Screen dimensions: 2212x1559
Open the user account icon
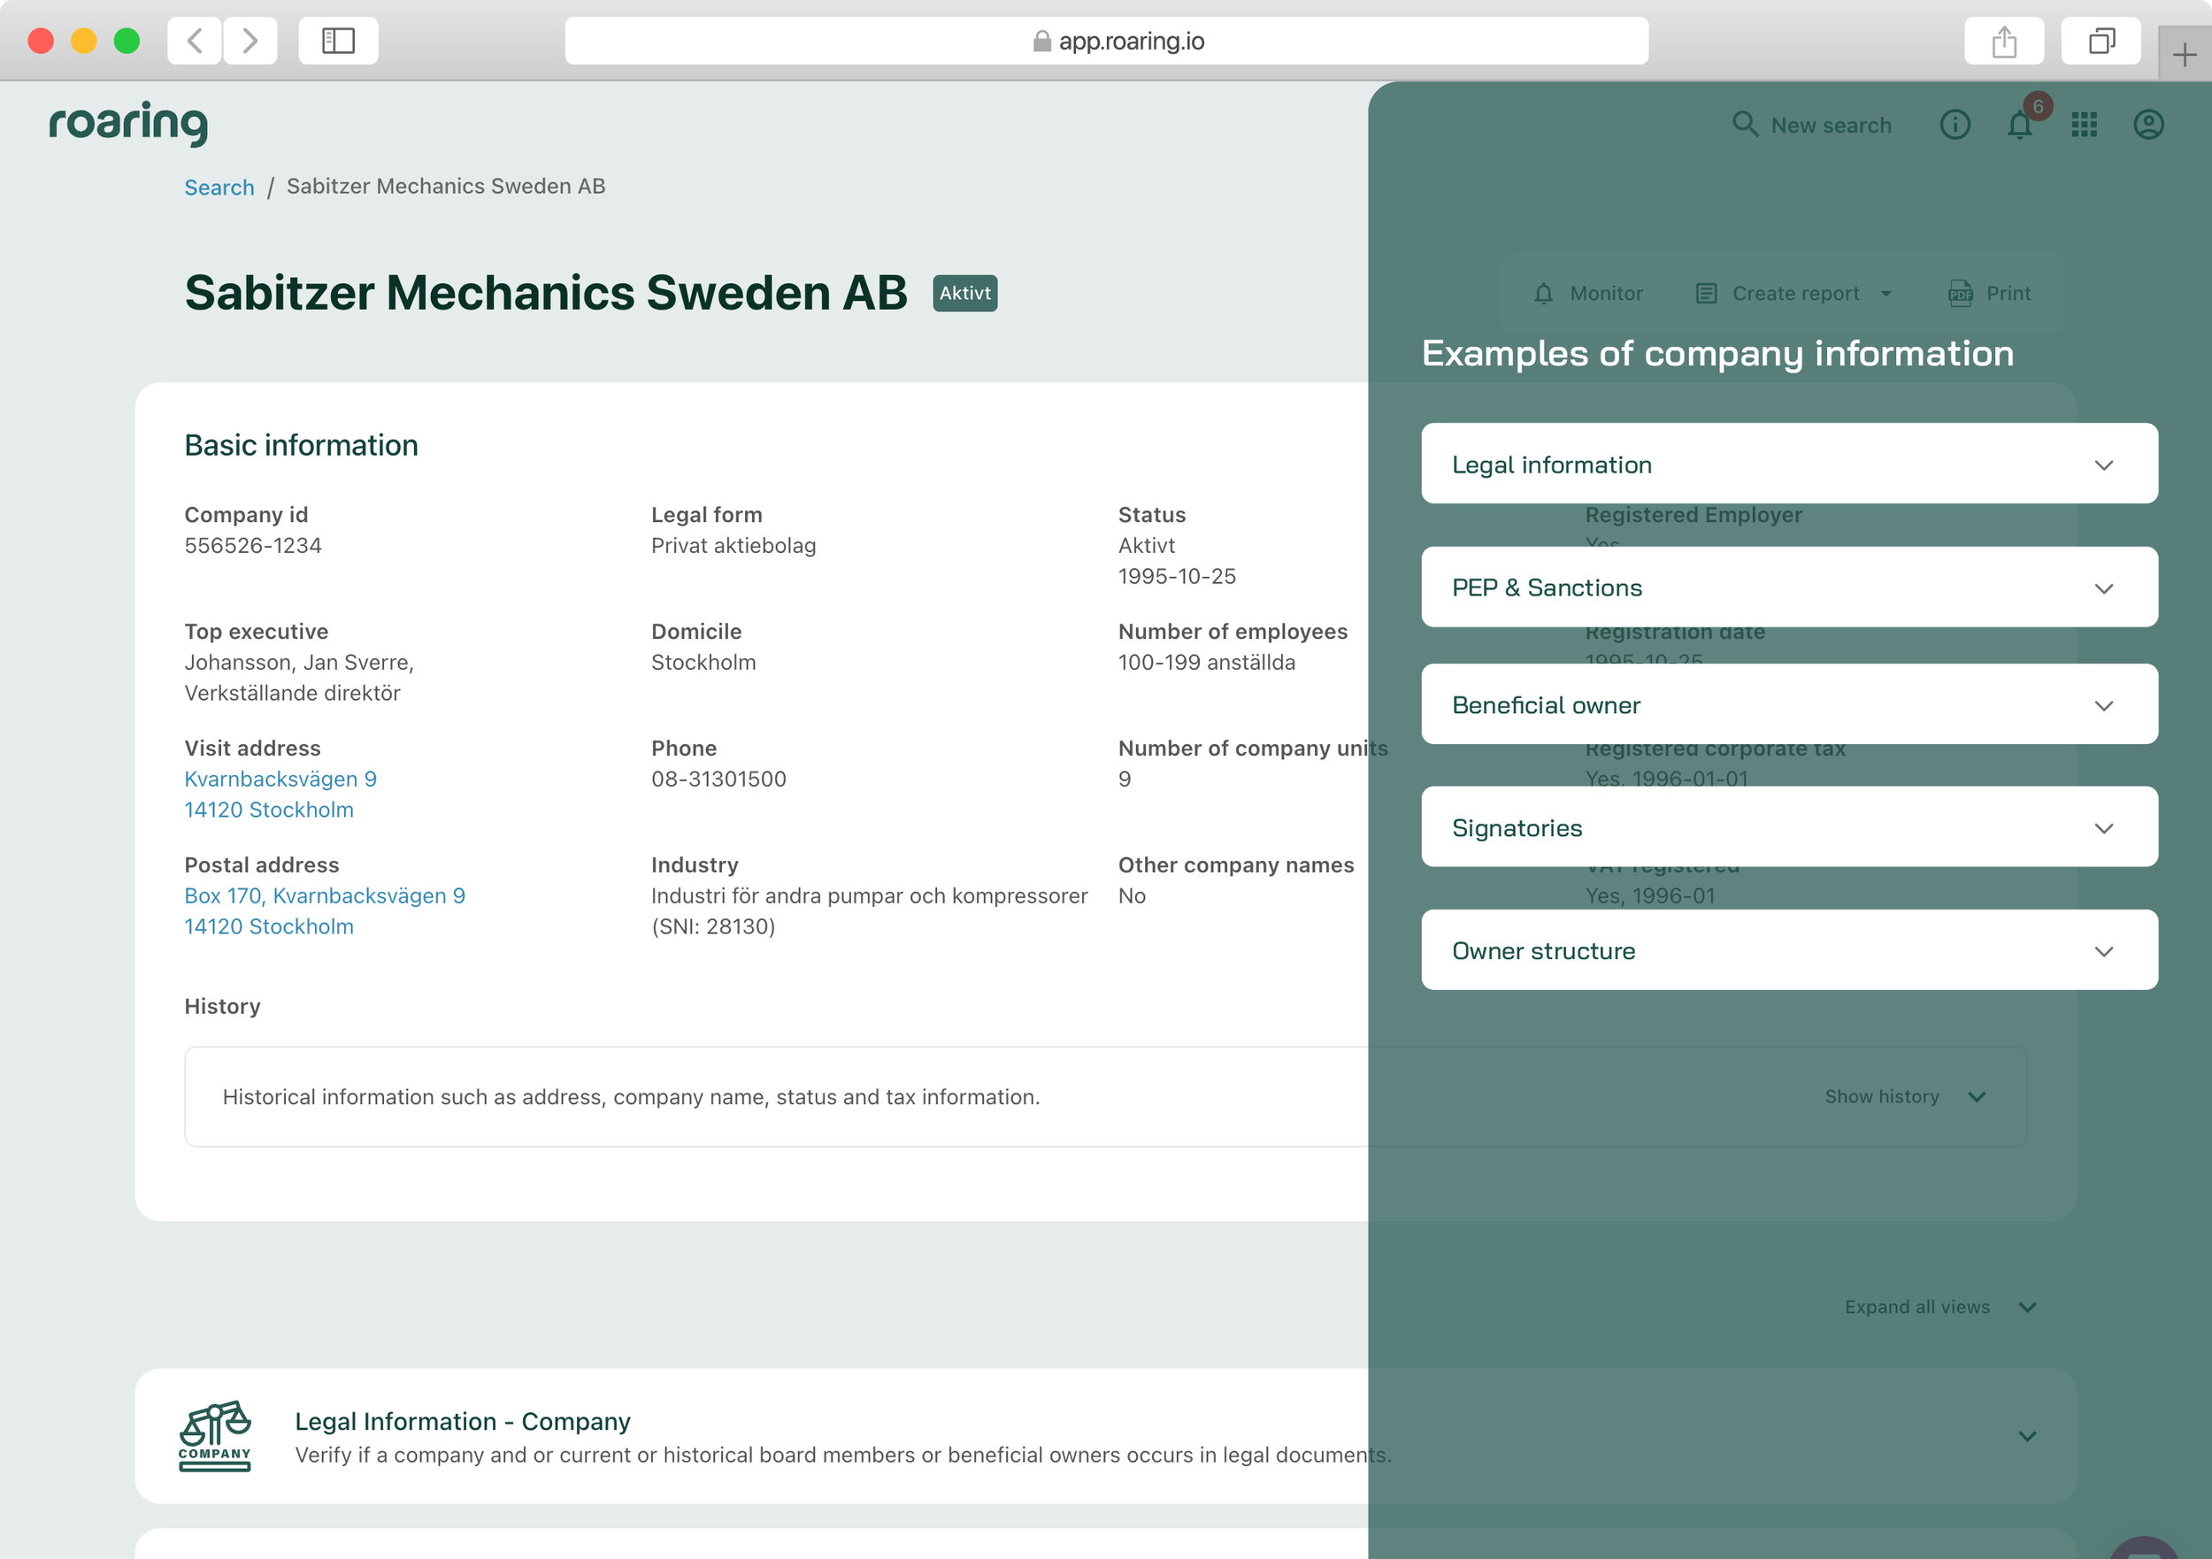click(2148, 126)
